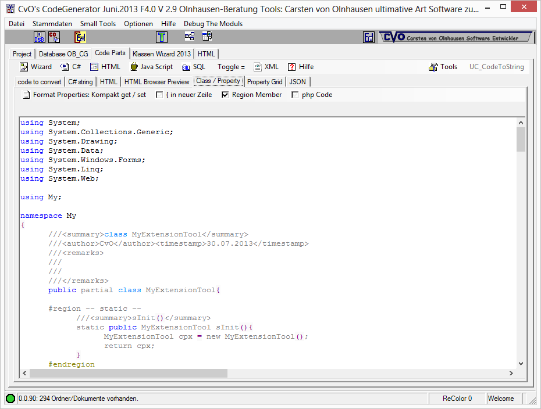
Task: Click the horizontal scrollbar right arrow
Action: [x=511, y=373]
